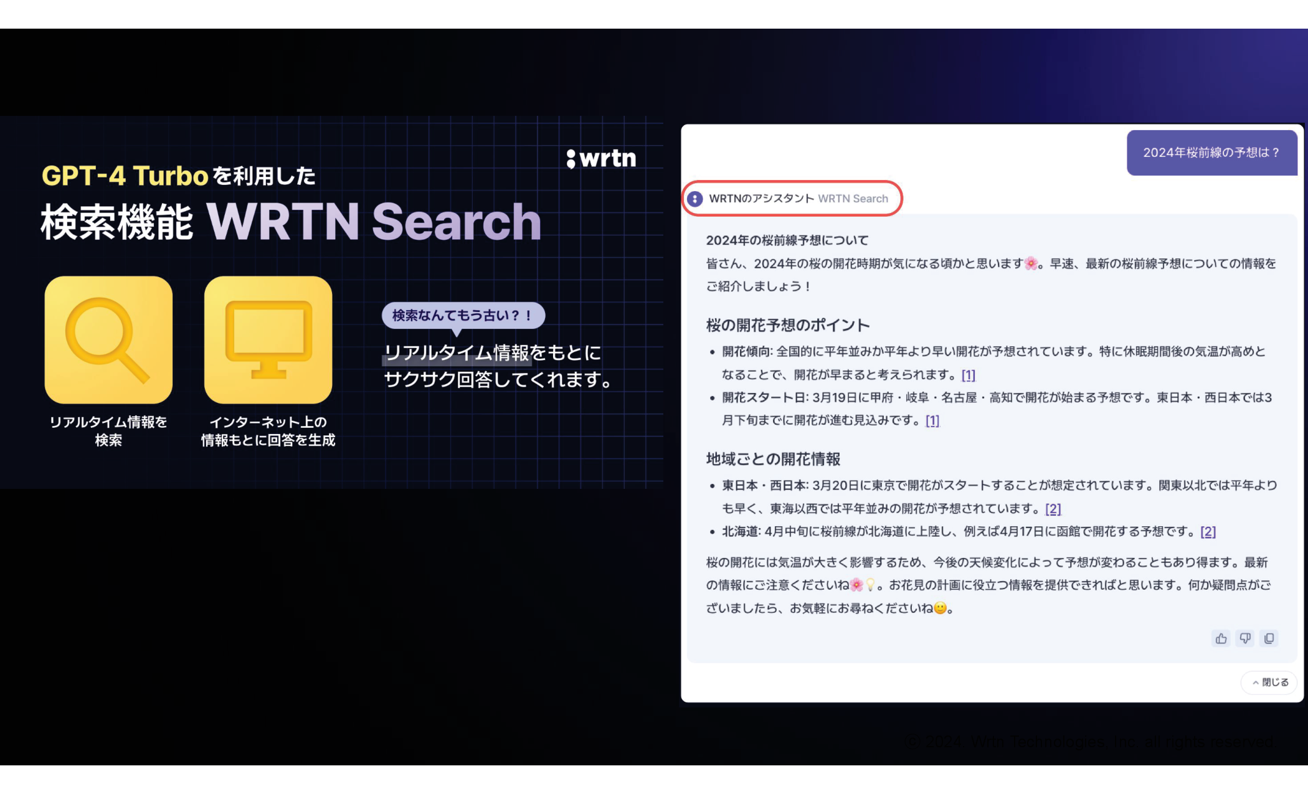The width and height of the screenshot is (1308, 794).
Task: Click the purple WRTN assistant avatar icon
Action: (695, 199)
